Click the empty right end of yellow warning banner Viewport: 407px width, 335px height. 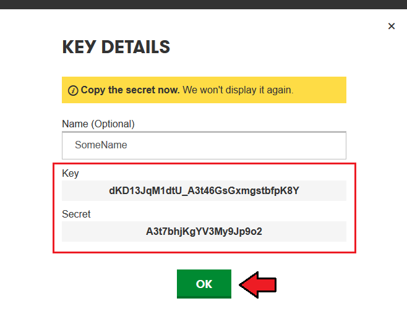click(320, 90)
